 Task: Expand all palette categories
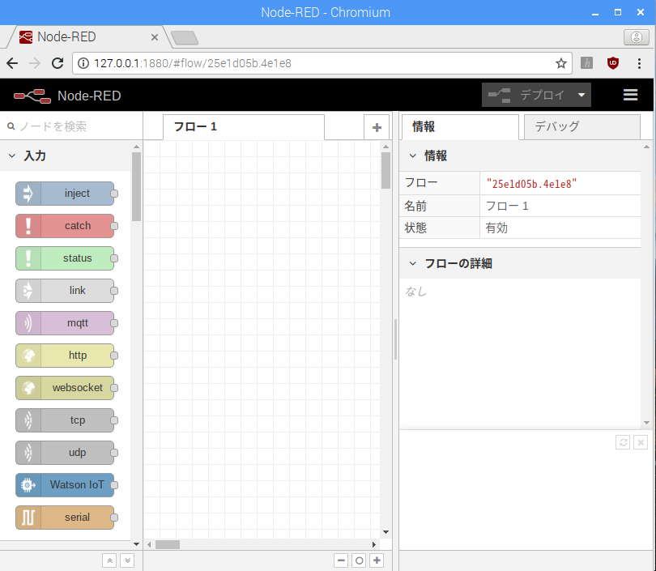(127, 560)
